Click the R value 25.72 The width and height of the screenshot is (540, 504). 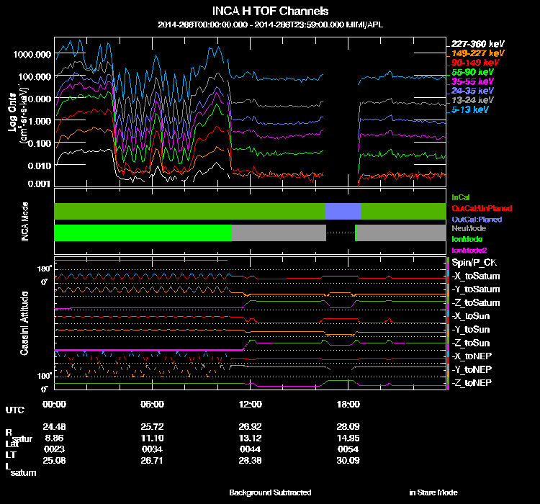[x=152, y=427]
